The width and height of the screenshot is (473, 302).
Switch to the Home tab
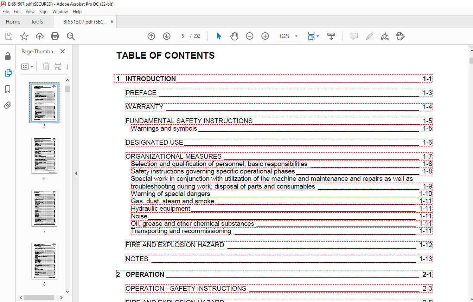pyautogui.click(x=13, y=22)
